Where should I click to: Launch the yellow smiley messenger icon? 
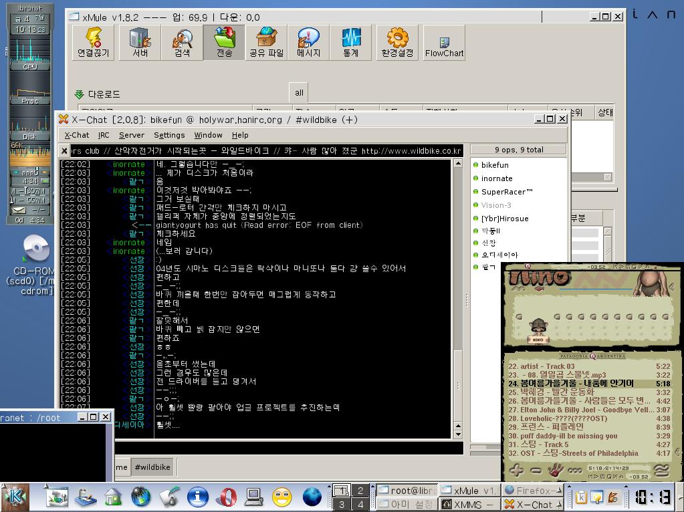(281, 497)
